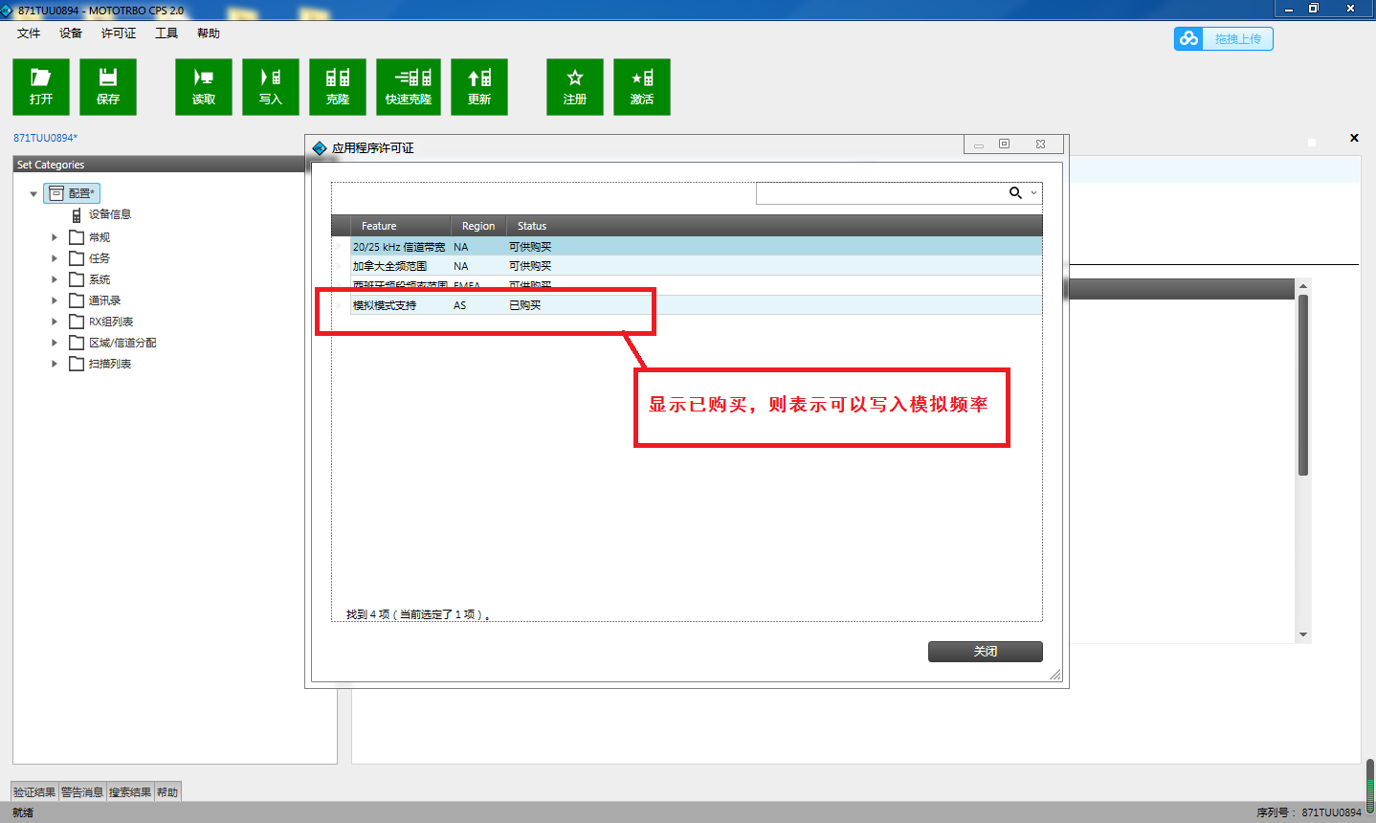Viewport: 1376px width, 823px height.
Task: Click the 通讯录 folder icon
Action: point(77,300)
